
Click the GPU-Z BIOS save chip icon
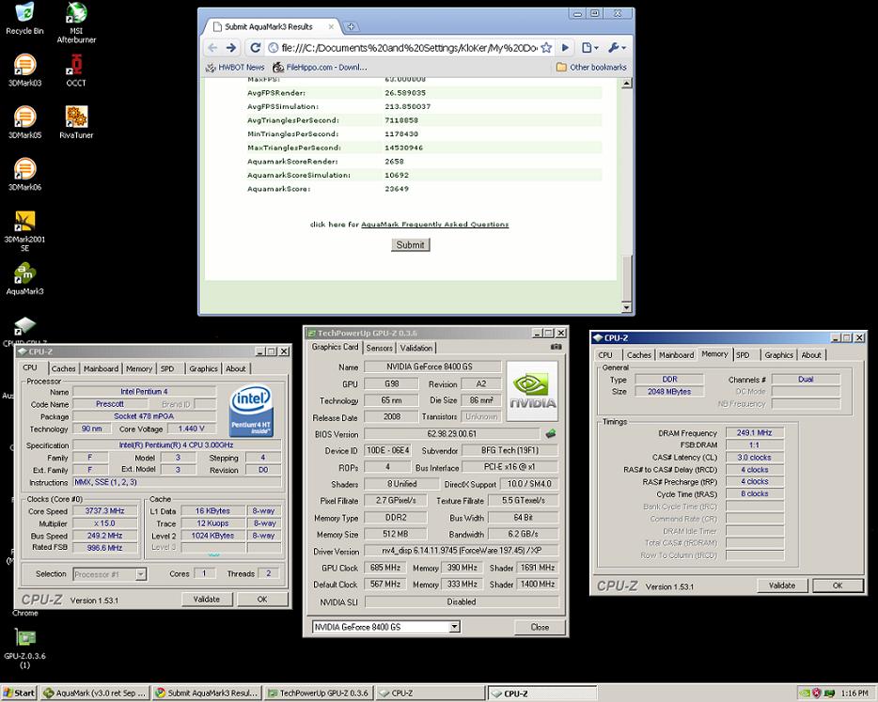[551, 433]
